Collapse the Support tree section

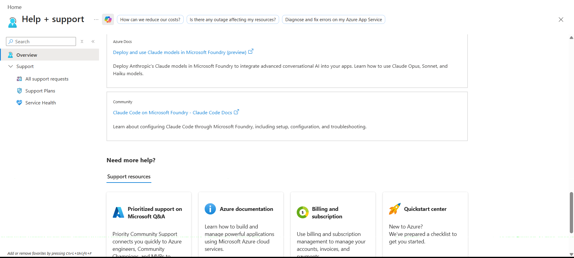(10, 66)
